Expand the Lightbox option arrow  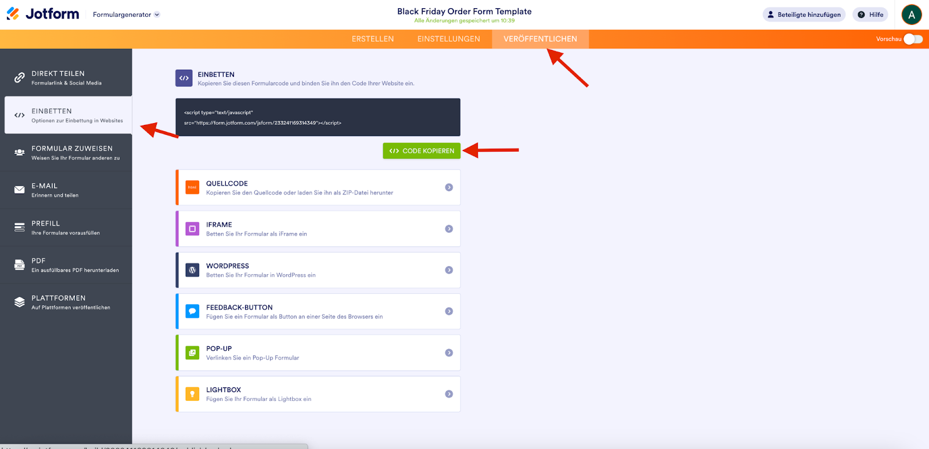(449, 394)
